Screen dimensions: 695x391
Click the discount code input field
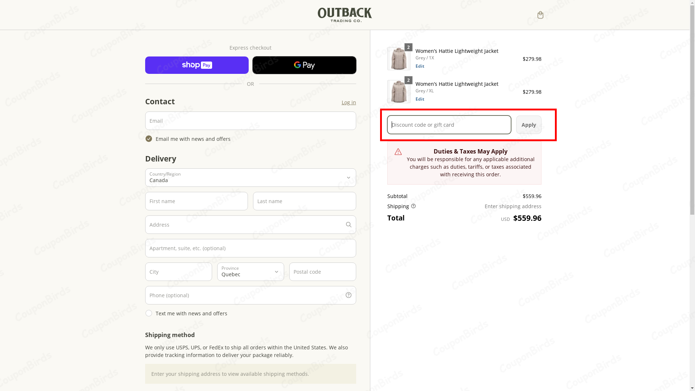point(448,125)
